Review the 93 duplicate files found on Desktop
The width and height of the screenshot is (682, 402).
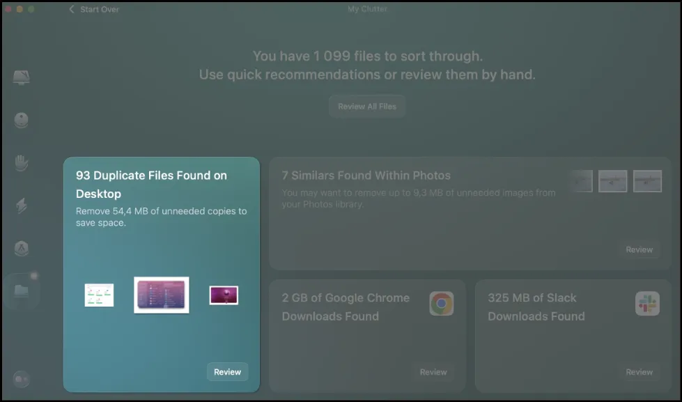click(x=227, y=371)
